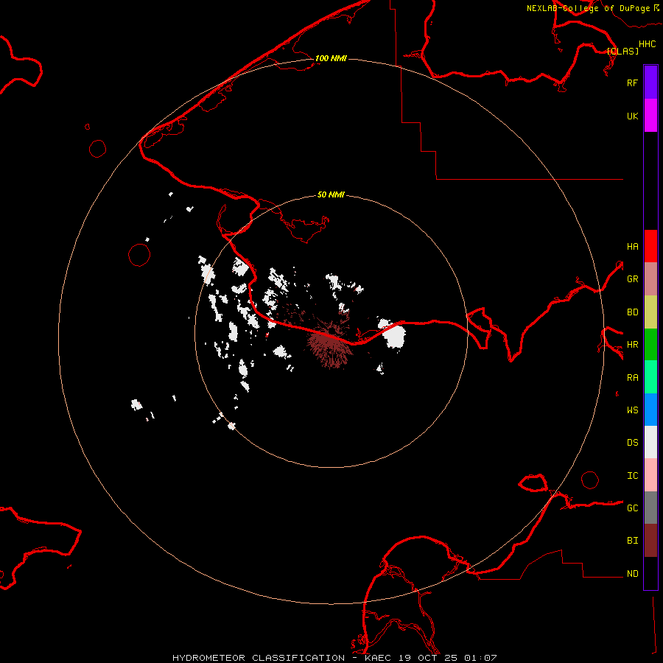Click the UK magenta legend swatch
Viewport: 663px width, 663px height.
click(650, 116)
